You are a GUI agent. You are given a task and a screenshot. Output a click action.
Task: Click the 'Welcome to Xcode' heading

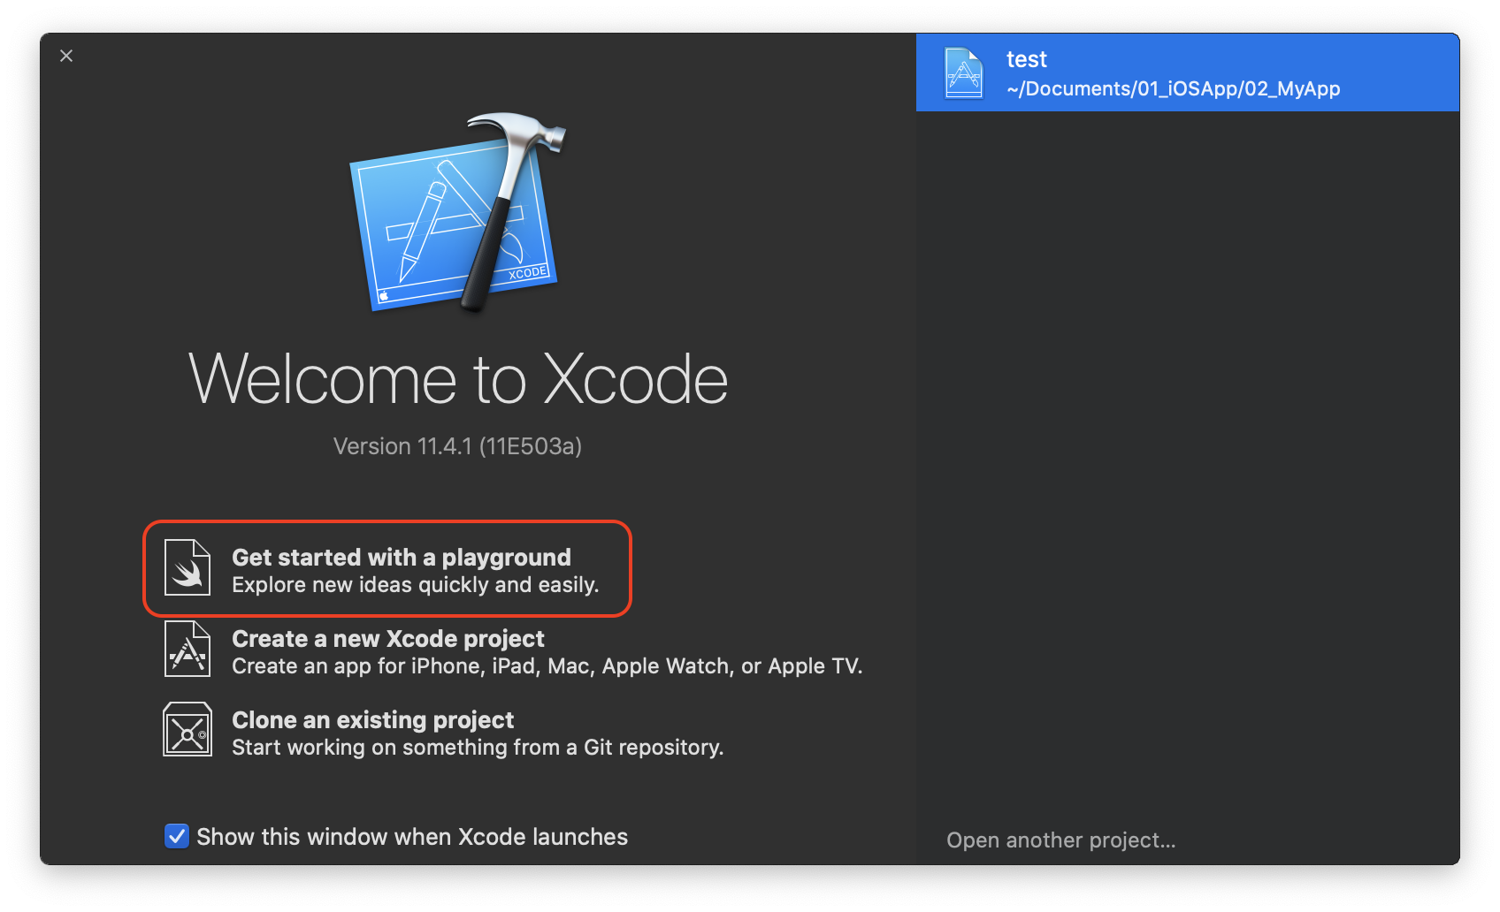tap(458, 379)
